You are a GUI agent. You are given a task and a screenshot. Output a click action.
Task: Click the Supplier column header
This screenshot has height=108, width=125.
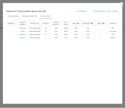pyautogui.click(x=113, y=23)
